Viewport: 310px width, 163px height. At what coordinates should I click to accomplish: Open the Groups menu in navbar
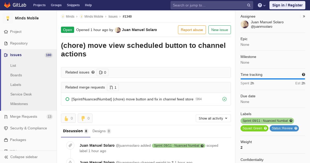(x=56, y=5)
